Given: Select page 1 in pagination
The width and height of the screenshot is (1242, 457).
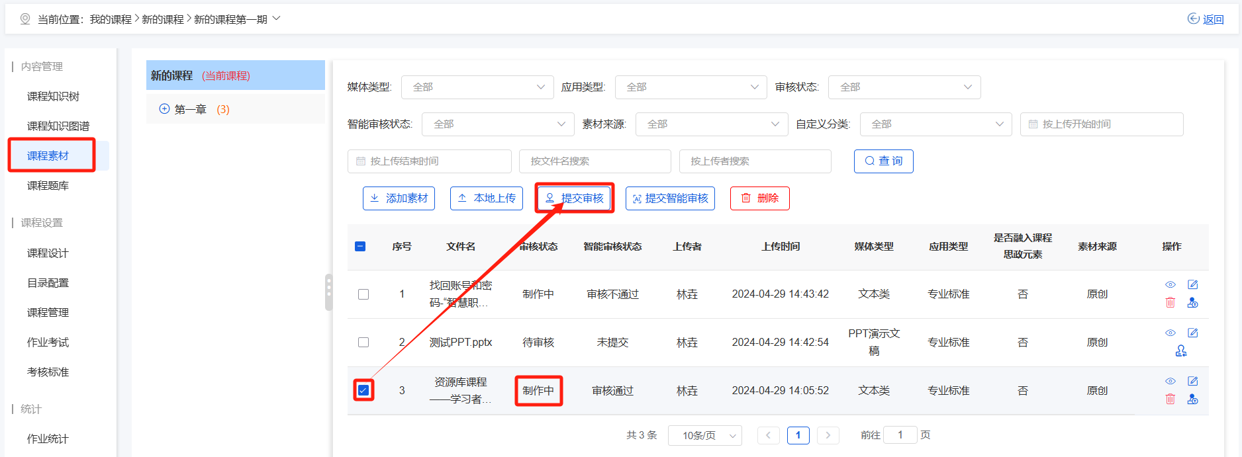Looking at the screenshot, I should pyautogui.click(x=798, y=435).
